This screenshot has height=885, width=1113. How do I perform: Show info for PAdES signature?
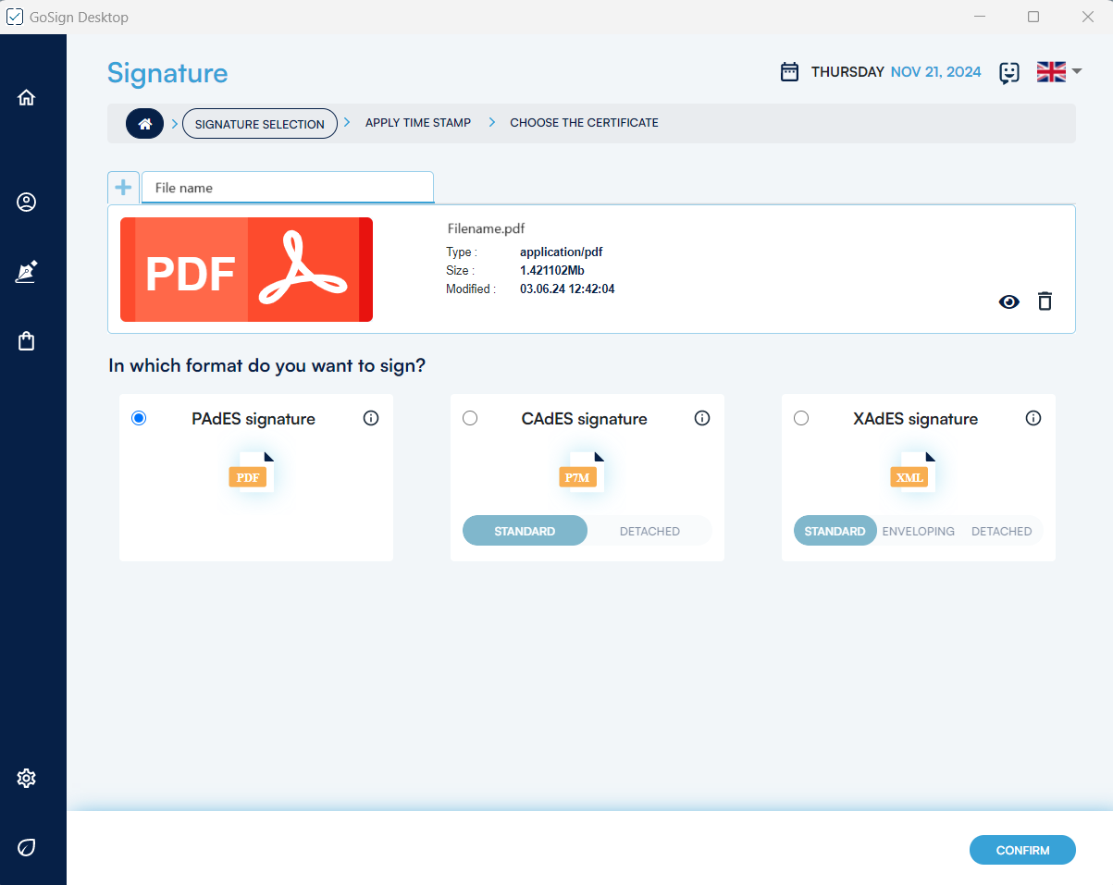(x=371, y=419)
